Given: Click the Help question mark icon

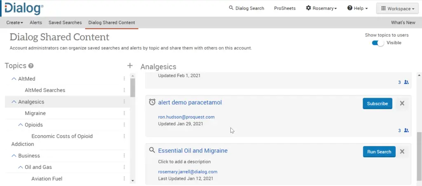Looking at the screenshot, I should 350,8.
